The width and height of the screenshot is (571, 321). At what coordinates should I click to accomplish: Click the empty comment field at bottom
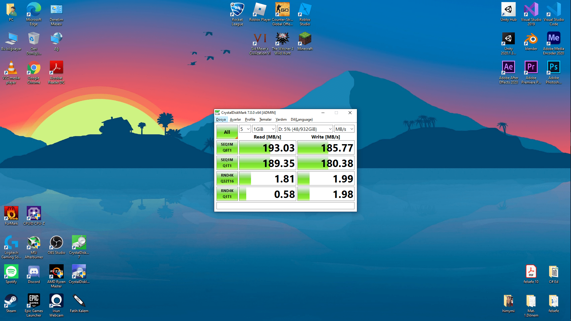pos(285,206)
